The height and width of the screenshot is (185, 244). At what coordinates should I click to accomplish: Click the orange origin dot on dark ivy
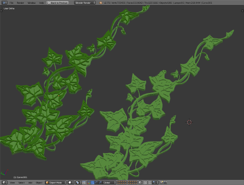(x=59, y=96)
